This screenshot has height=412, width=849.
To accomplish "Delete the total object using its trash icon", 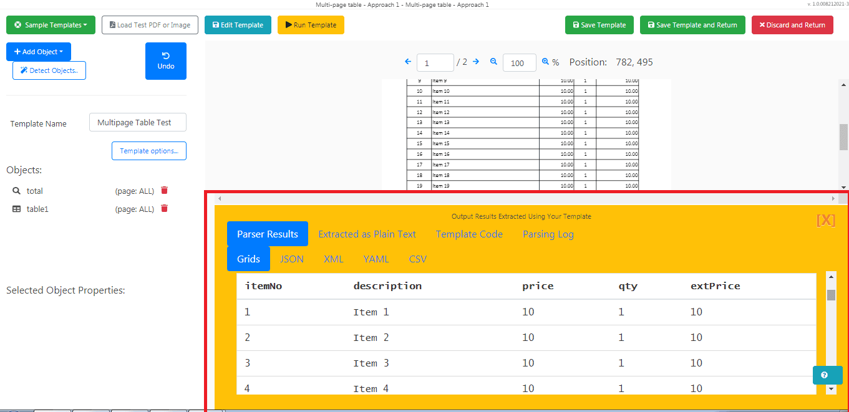I will (164, 191).
